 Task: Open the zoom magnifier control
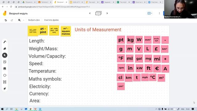pos(19,20)
